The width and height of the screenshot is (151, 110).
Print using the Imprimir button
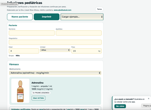47,17
